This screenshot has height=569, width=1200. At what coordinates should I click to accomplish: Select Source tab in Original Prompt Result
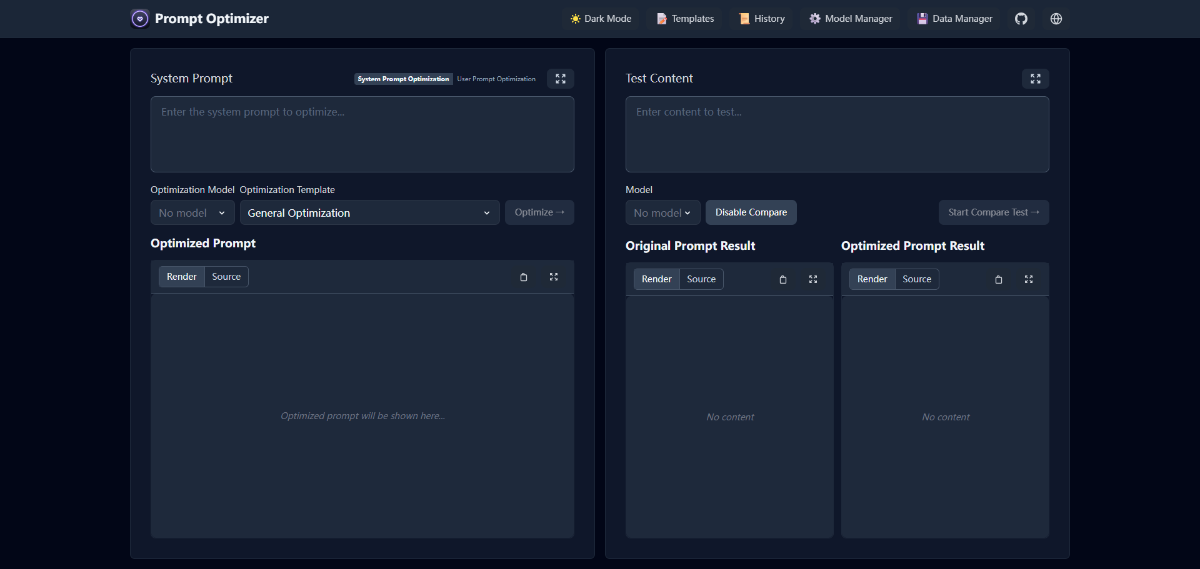click(701, 279)
